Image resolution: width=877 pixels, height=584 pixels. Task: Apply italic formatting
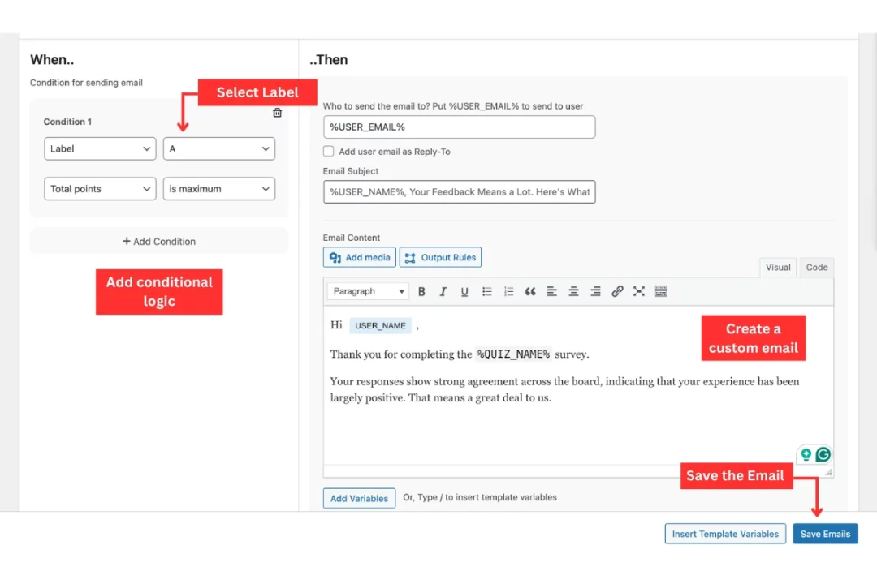coord(443,290)
